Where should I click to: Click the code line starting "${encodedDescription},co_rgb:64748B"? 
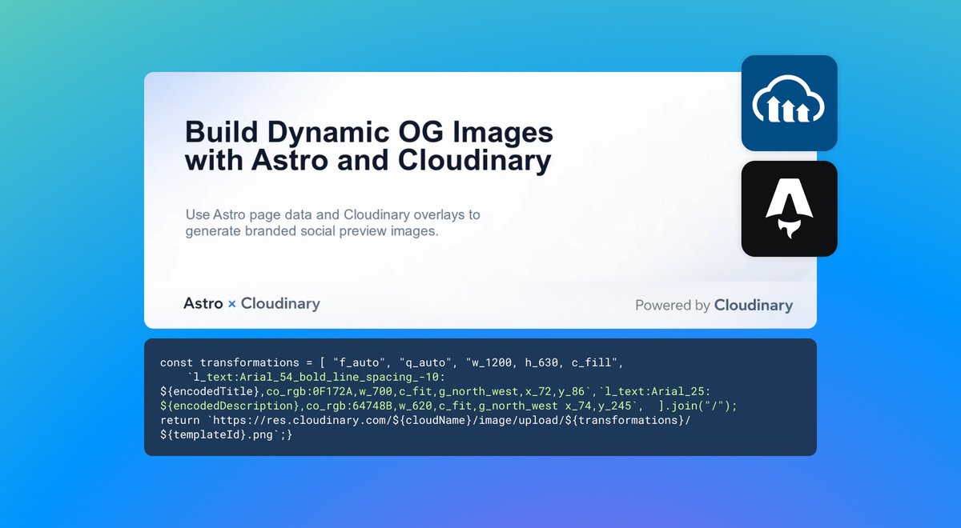(448, 406)
